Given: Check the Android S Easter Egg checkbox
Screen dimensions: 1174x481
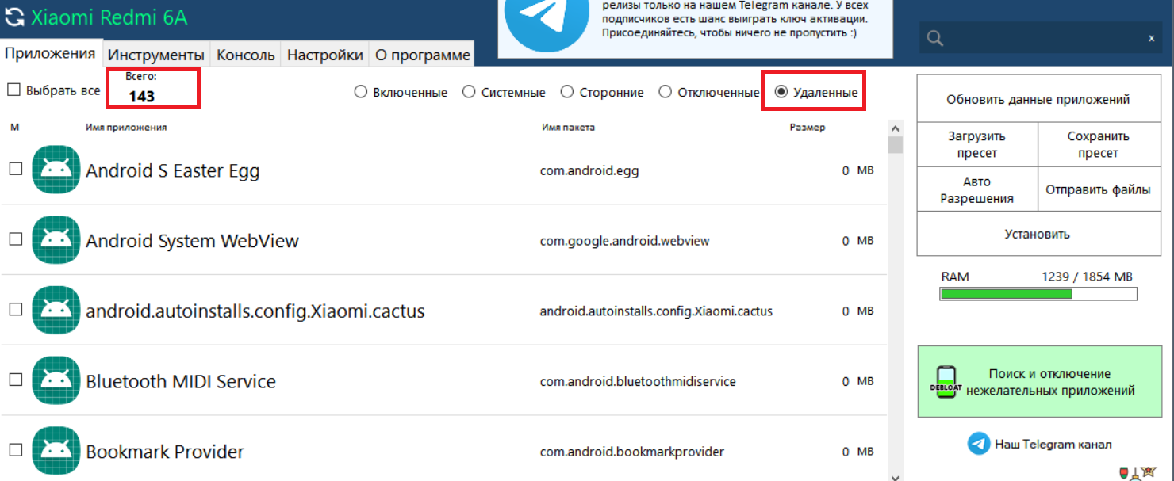Looking at the screenshot, I should 15,169.
